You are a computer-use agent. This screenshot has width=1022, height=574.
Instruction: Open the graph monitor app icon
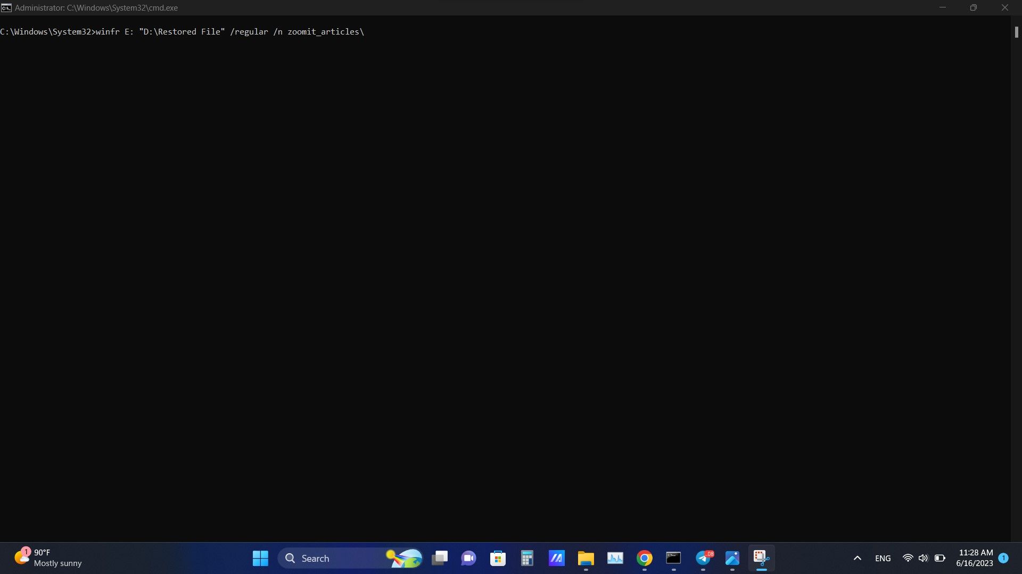[615, 558]
